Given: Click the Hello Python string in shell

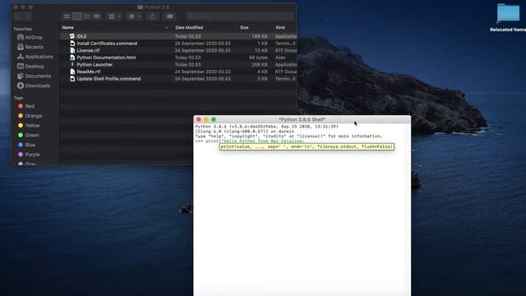Looking at the screenshot, I should pos(263,141).
